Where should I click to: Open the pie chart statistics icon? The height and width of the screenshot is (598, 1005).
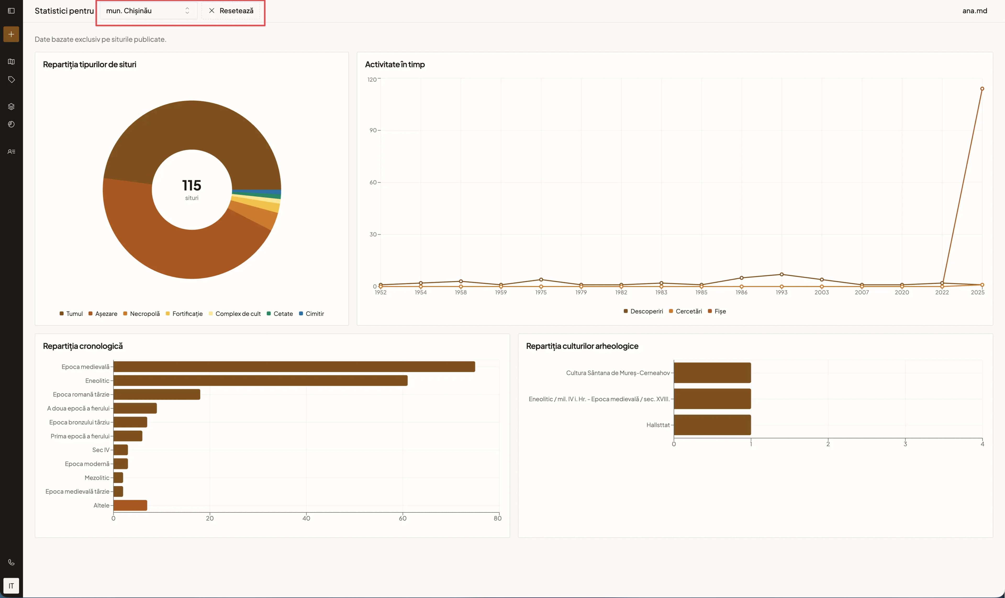[x=11, y=124]
